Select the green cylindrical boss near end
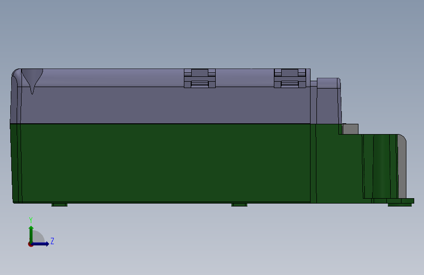424x275 pixels. tap(381, 166)
